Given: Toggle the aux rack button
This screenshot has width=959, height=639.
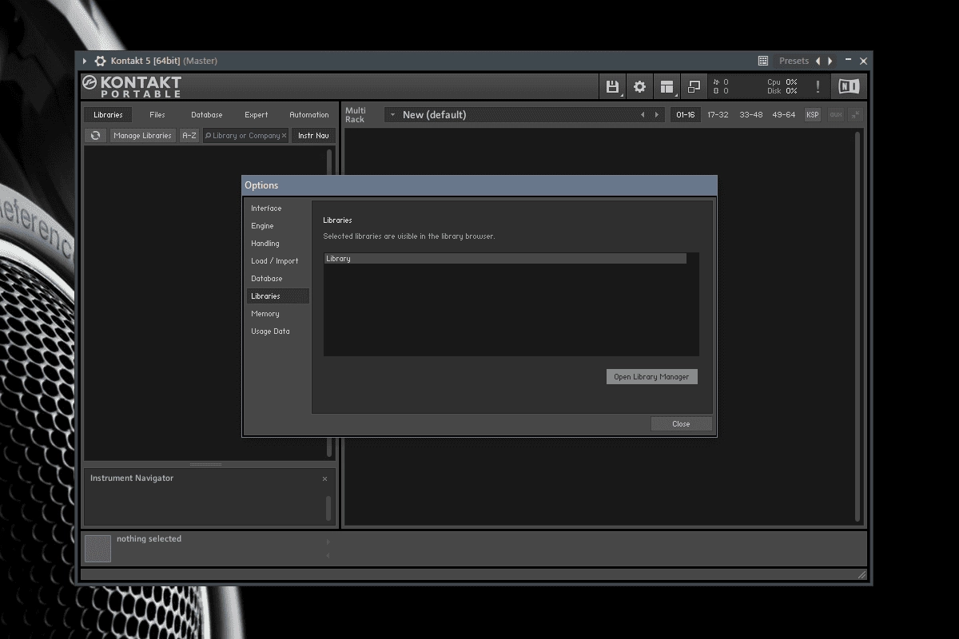Looking at the screenshot, I should click(836, 115).
